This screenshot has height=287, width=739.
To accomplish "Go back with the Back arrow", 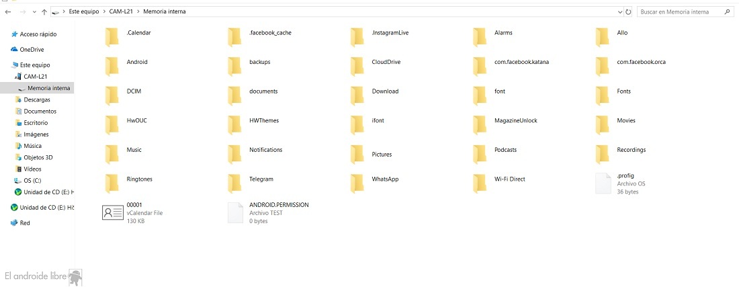I will [8, 12].
